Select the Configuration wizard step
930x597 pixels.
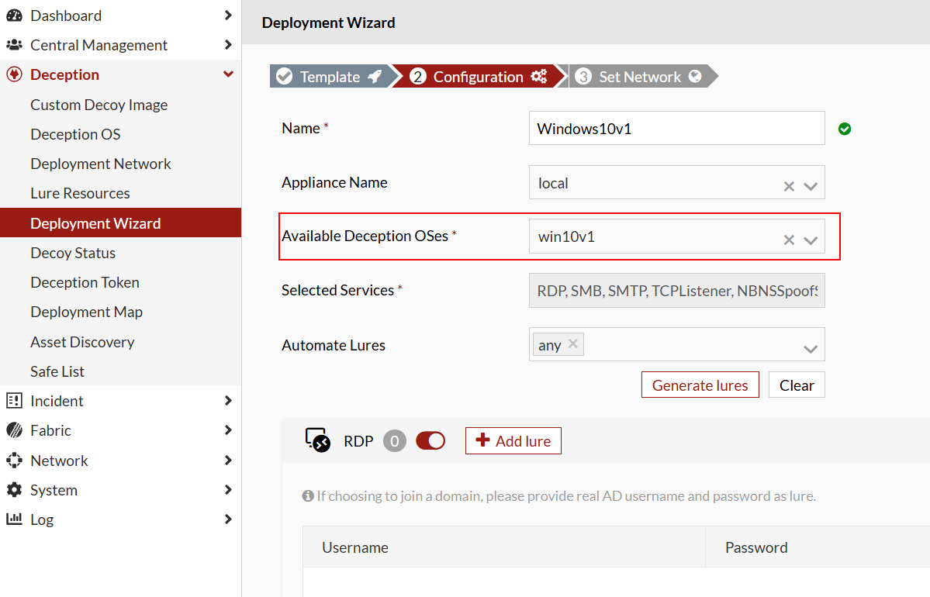click(479, 77)
